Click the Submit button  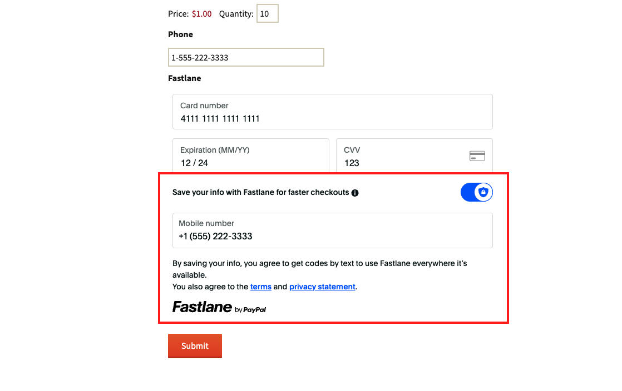tap(195, 345)
